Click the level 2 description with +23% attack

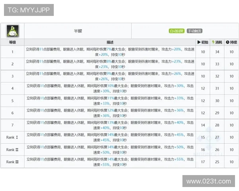[x=110, y=64]
